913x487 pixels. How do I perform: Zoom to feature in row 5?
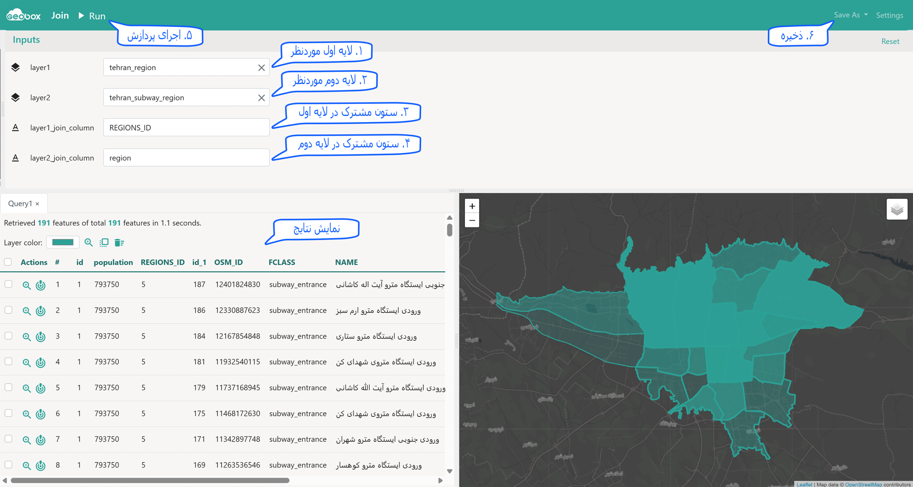26,388
